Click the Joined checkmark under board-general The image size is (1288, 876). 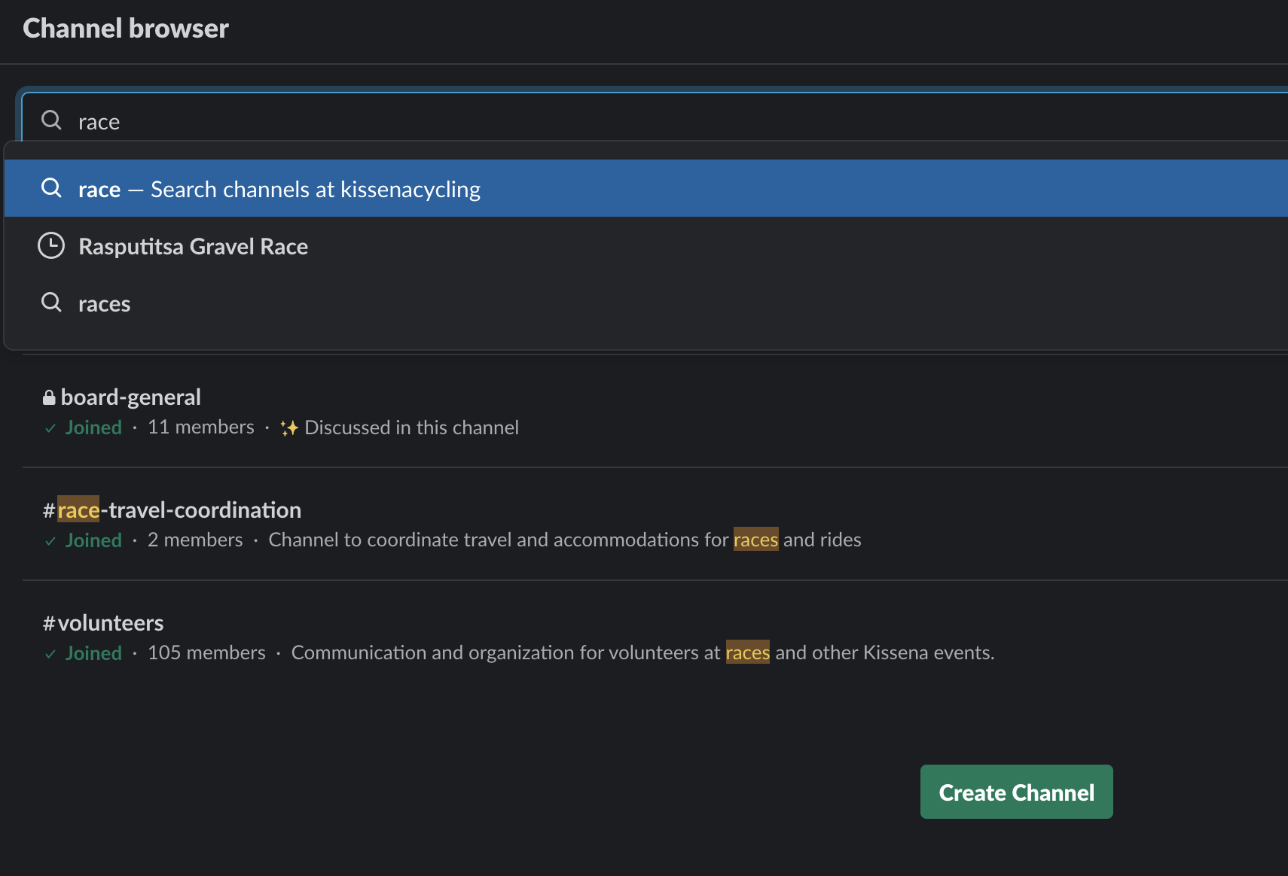pyautogui.click(x=50, y=428)
